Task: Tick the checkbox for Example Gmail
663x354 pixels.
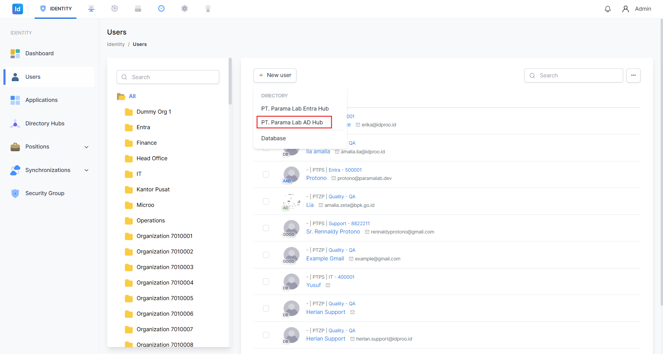Action: [266, 255]
